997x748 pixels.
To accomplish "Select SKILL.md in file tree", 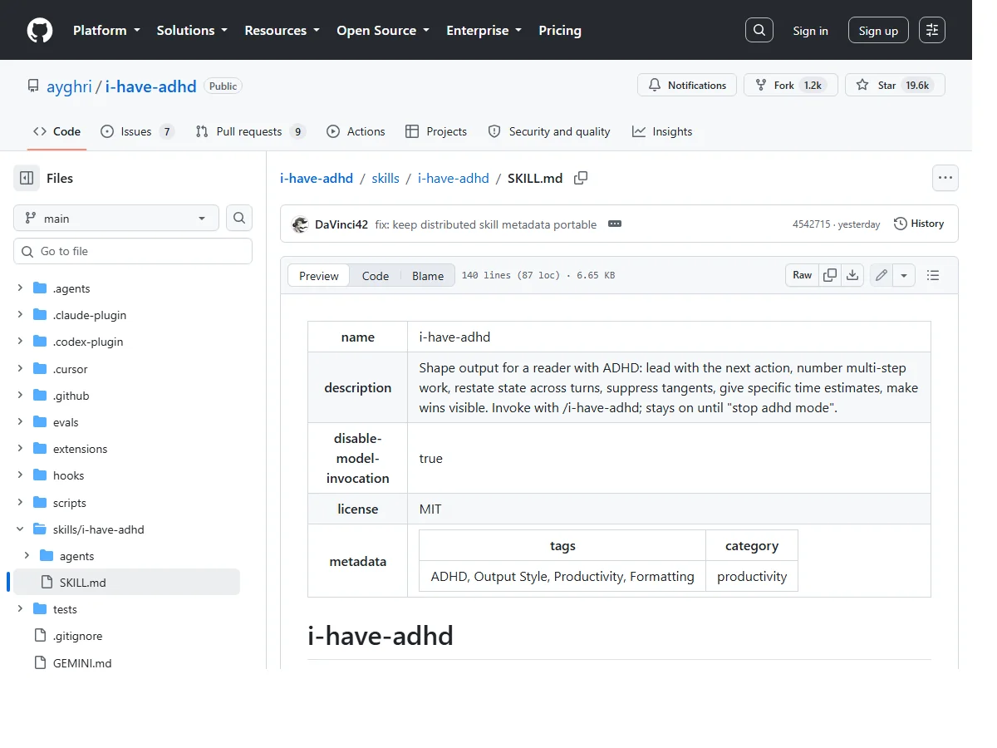I will tap(126, 583).
